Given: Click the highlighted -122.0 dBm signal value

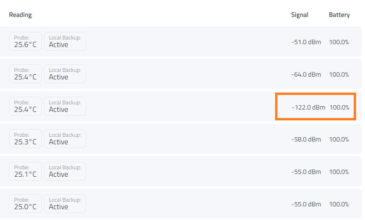Looking at the screenshot, I should coord(308,107).
